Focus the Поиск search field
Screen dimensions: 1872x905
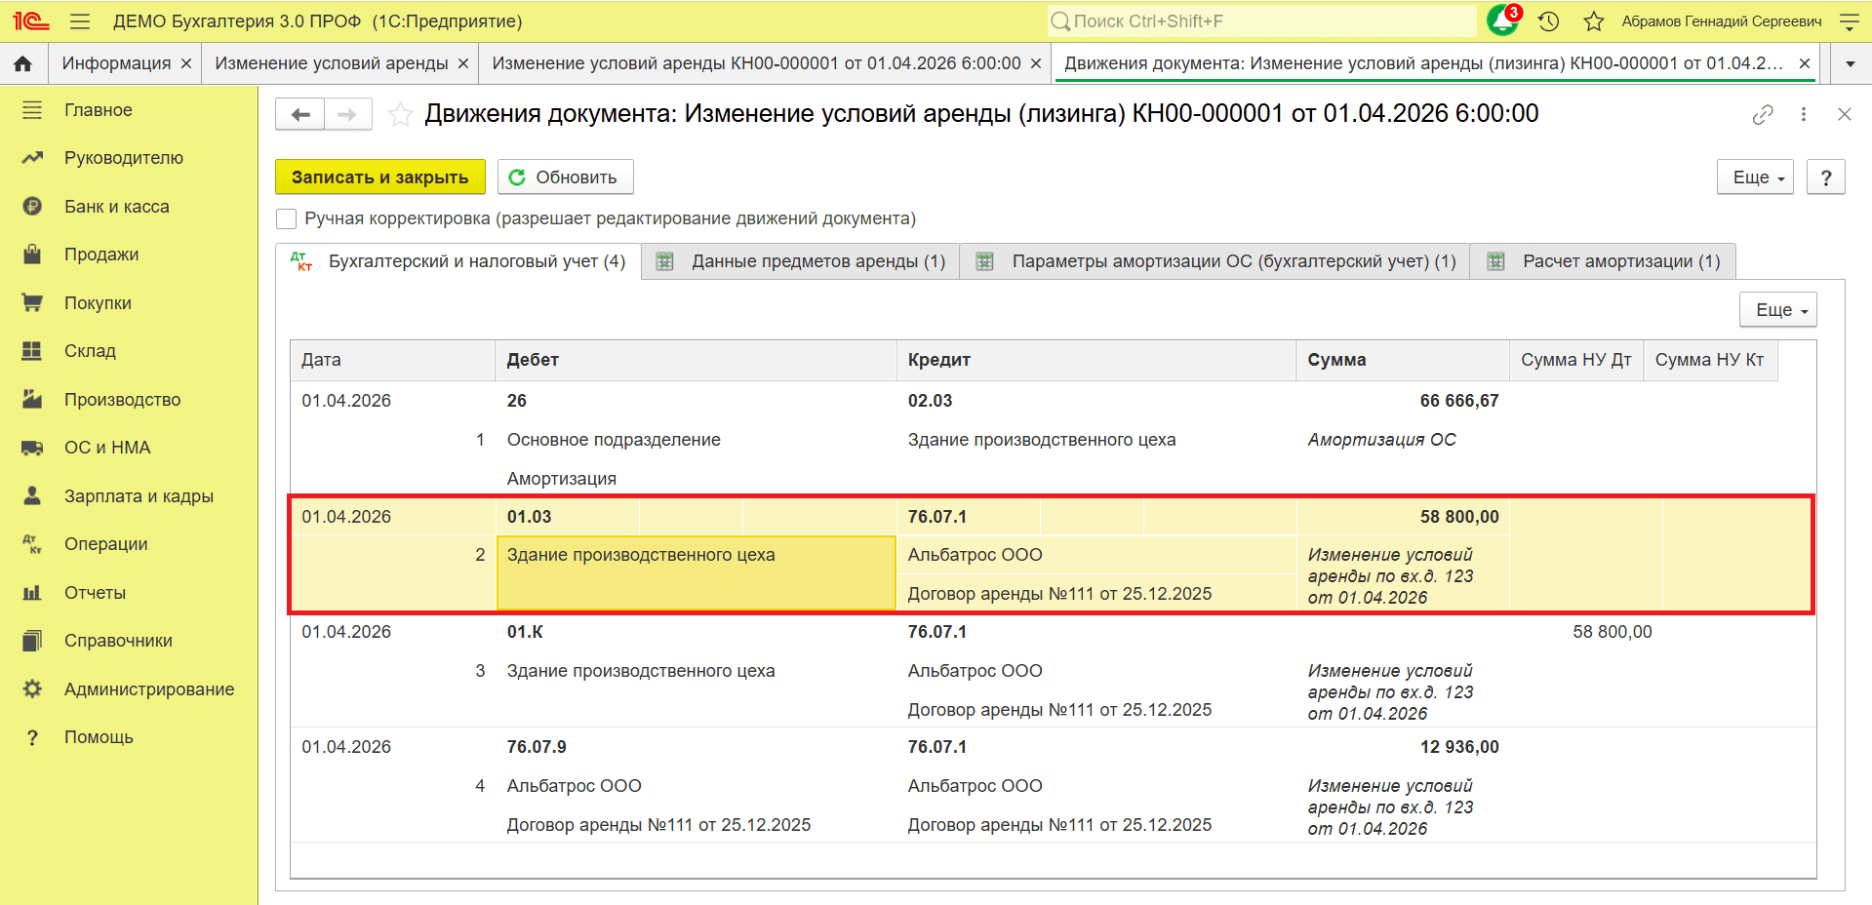tap(1262, 20)
